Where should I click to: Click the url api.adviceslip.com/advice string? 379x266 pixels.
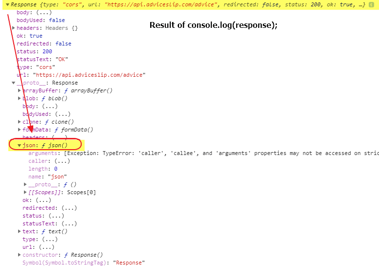pyautogui.click(x=89, y=75)
